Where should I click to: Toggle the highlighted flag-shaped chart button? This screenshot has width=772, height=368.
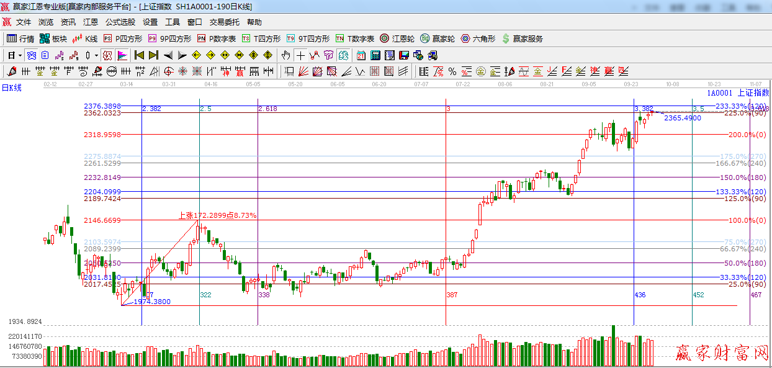(x=122, y=55)
